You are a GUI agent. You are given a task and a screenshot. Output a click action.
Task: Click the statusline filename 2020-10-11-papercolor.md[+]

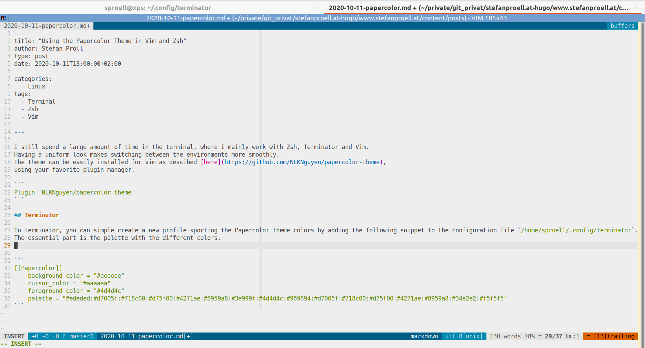coord(147,336)
